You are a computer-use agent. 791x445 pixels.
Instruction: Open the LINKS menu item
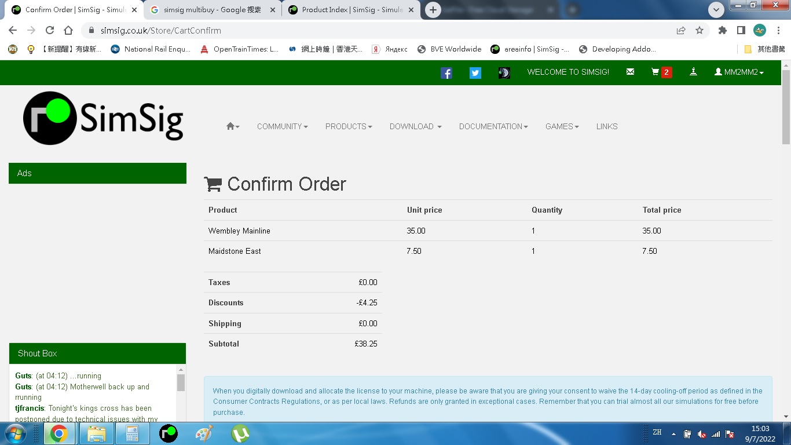(607, 126)
